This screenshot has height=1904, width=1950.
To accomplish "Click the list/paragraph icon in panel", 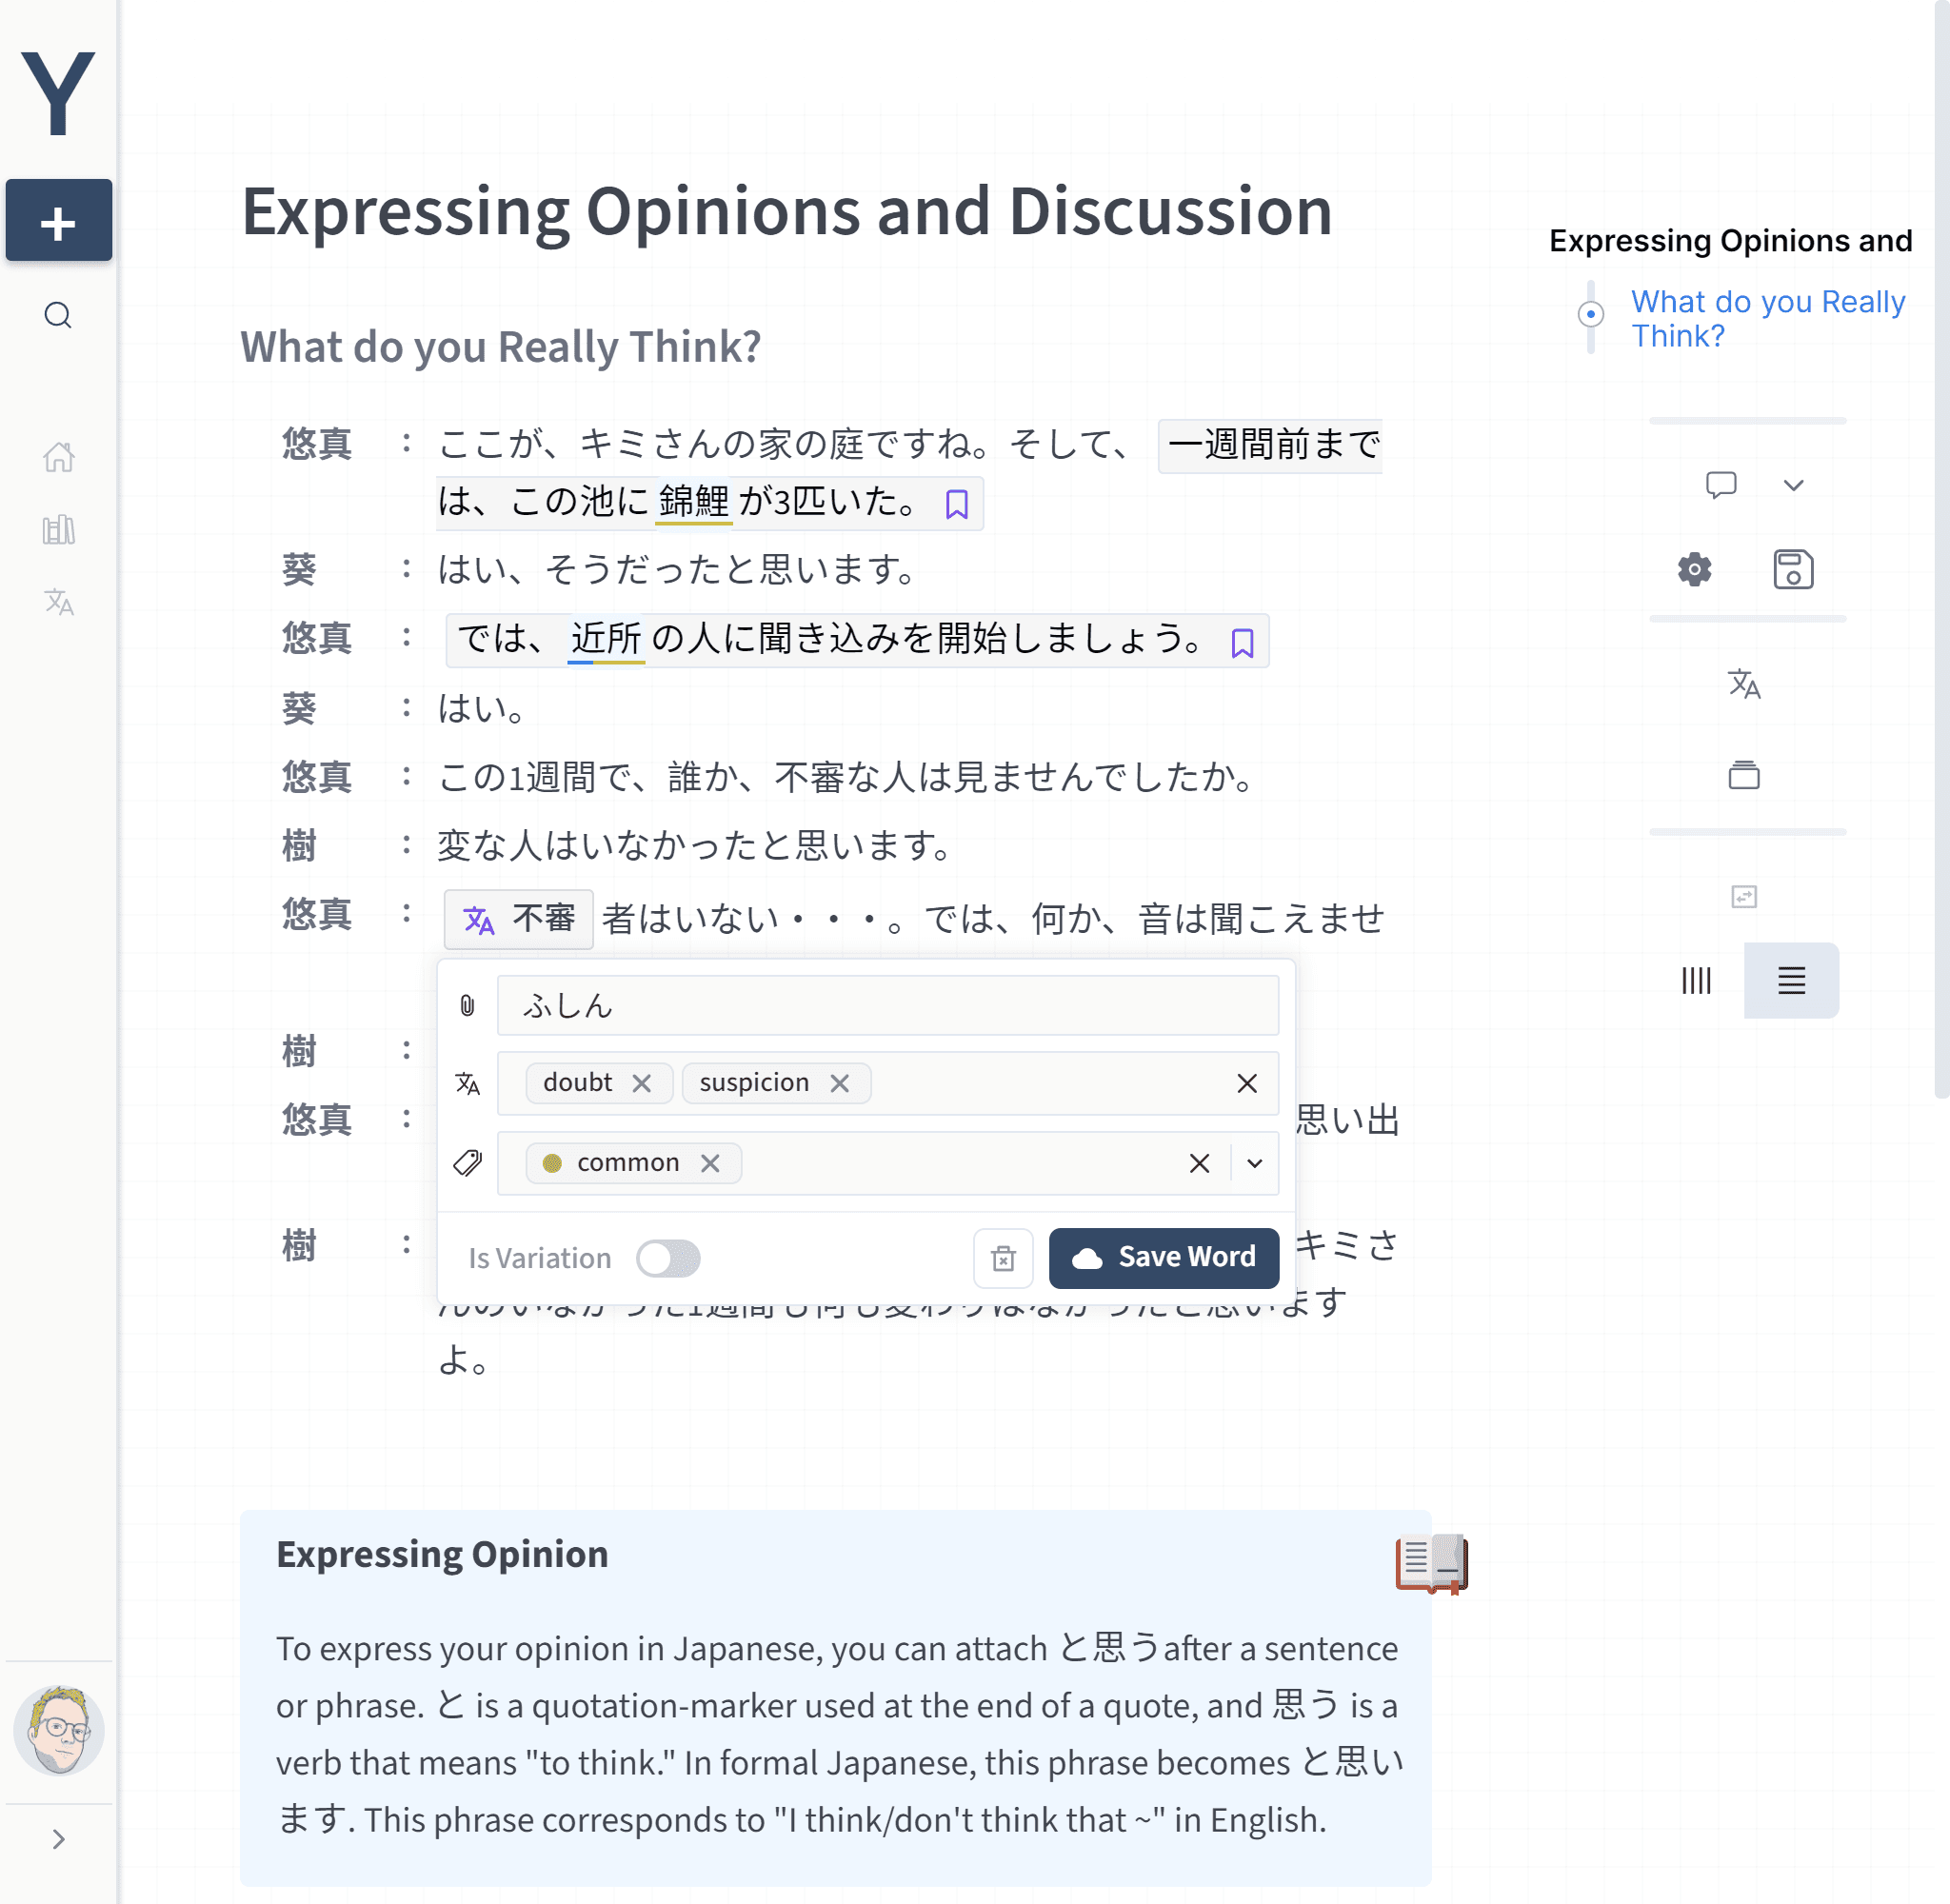I will click(x=1791, y=977).
